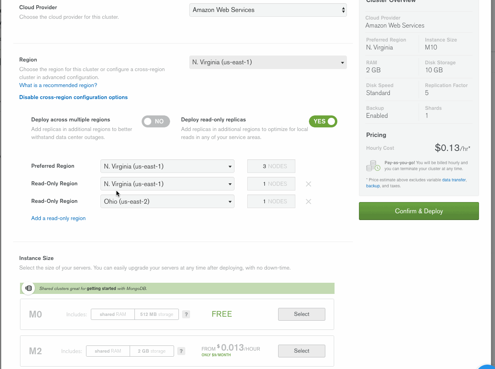Remove the N. Virginia read-only region
Screen dimensions: 495x369
coord(308,184)
